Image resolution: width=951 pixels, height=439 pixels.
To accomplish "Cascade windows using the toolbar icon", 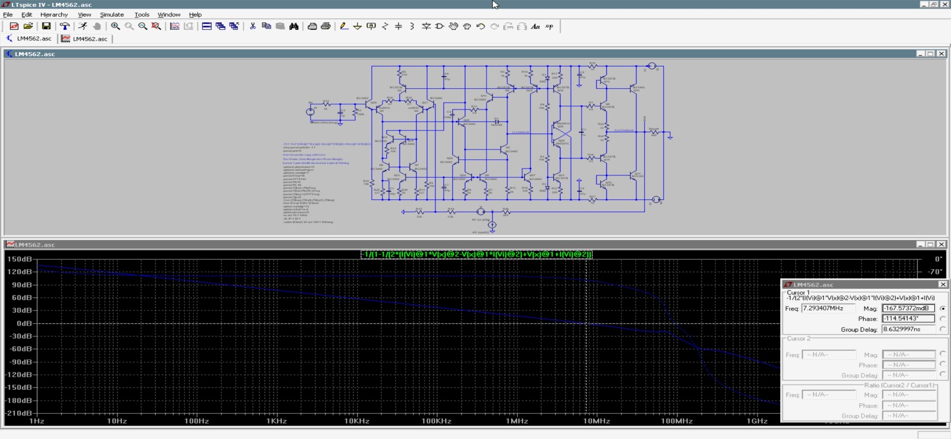I will (220, 26).
